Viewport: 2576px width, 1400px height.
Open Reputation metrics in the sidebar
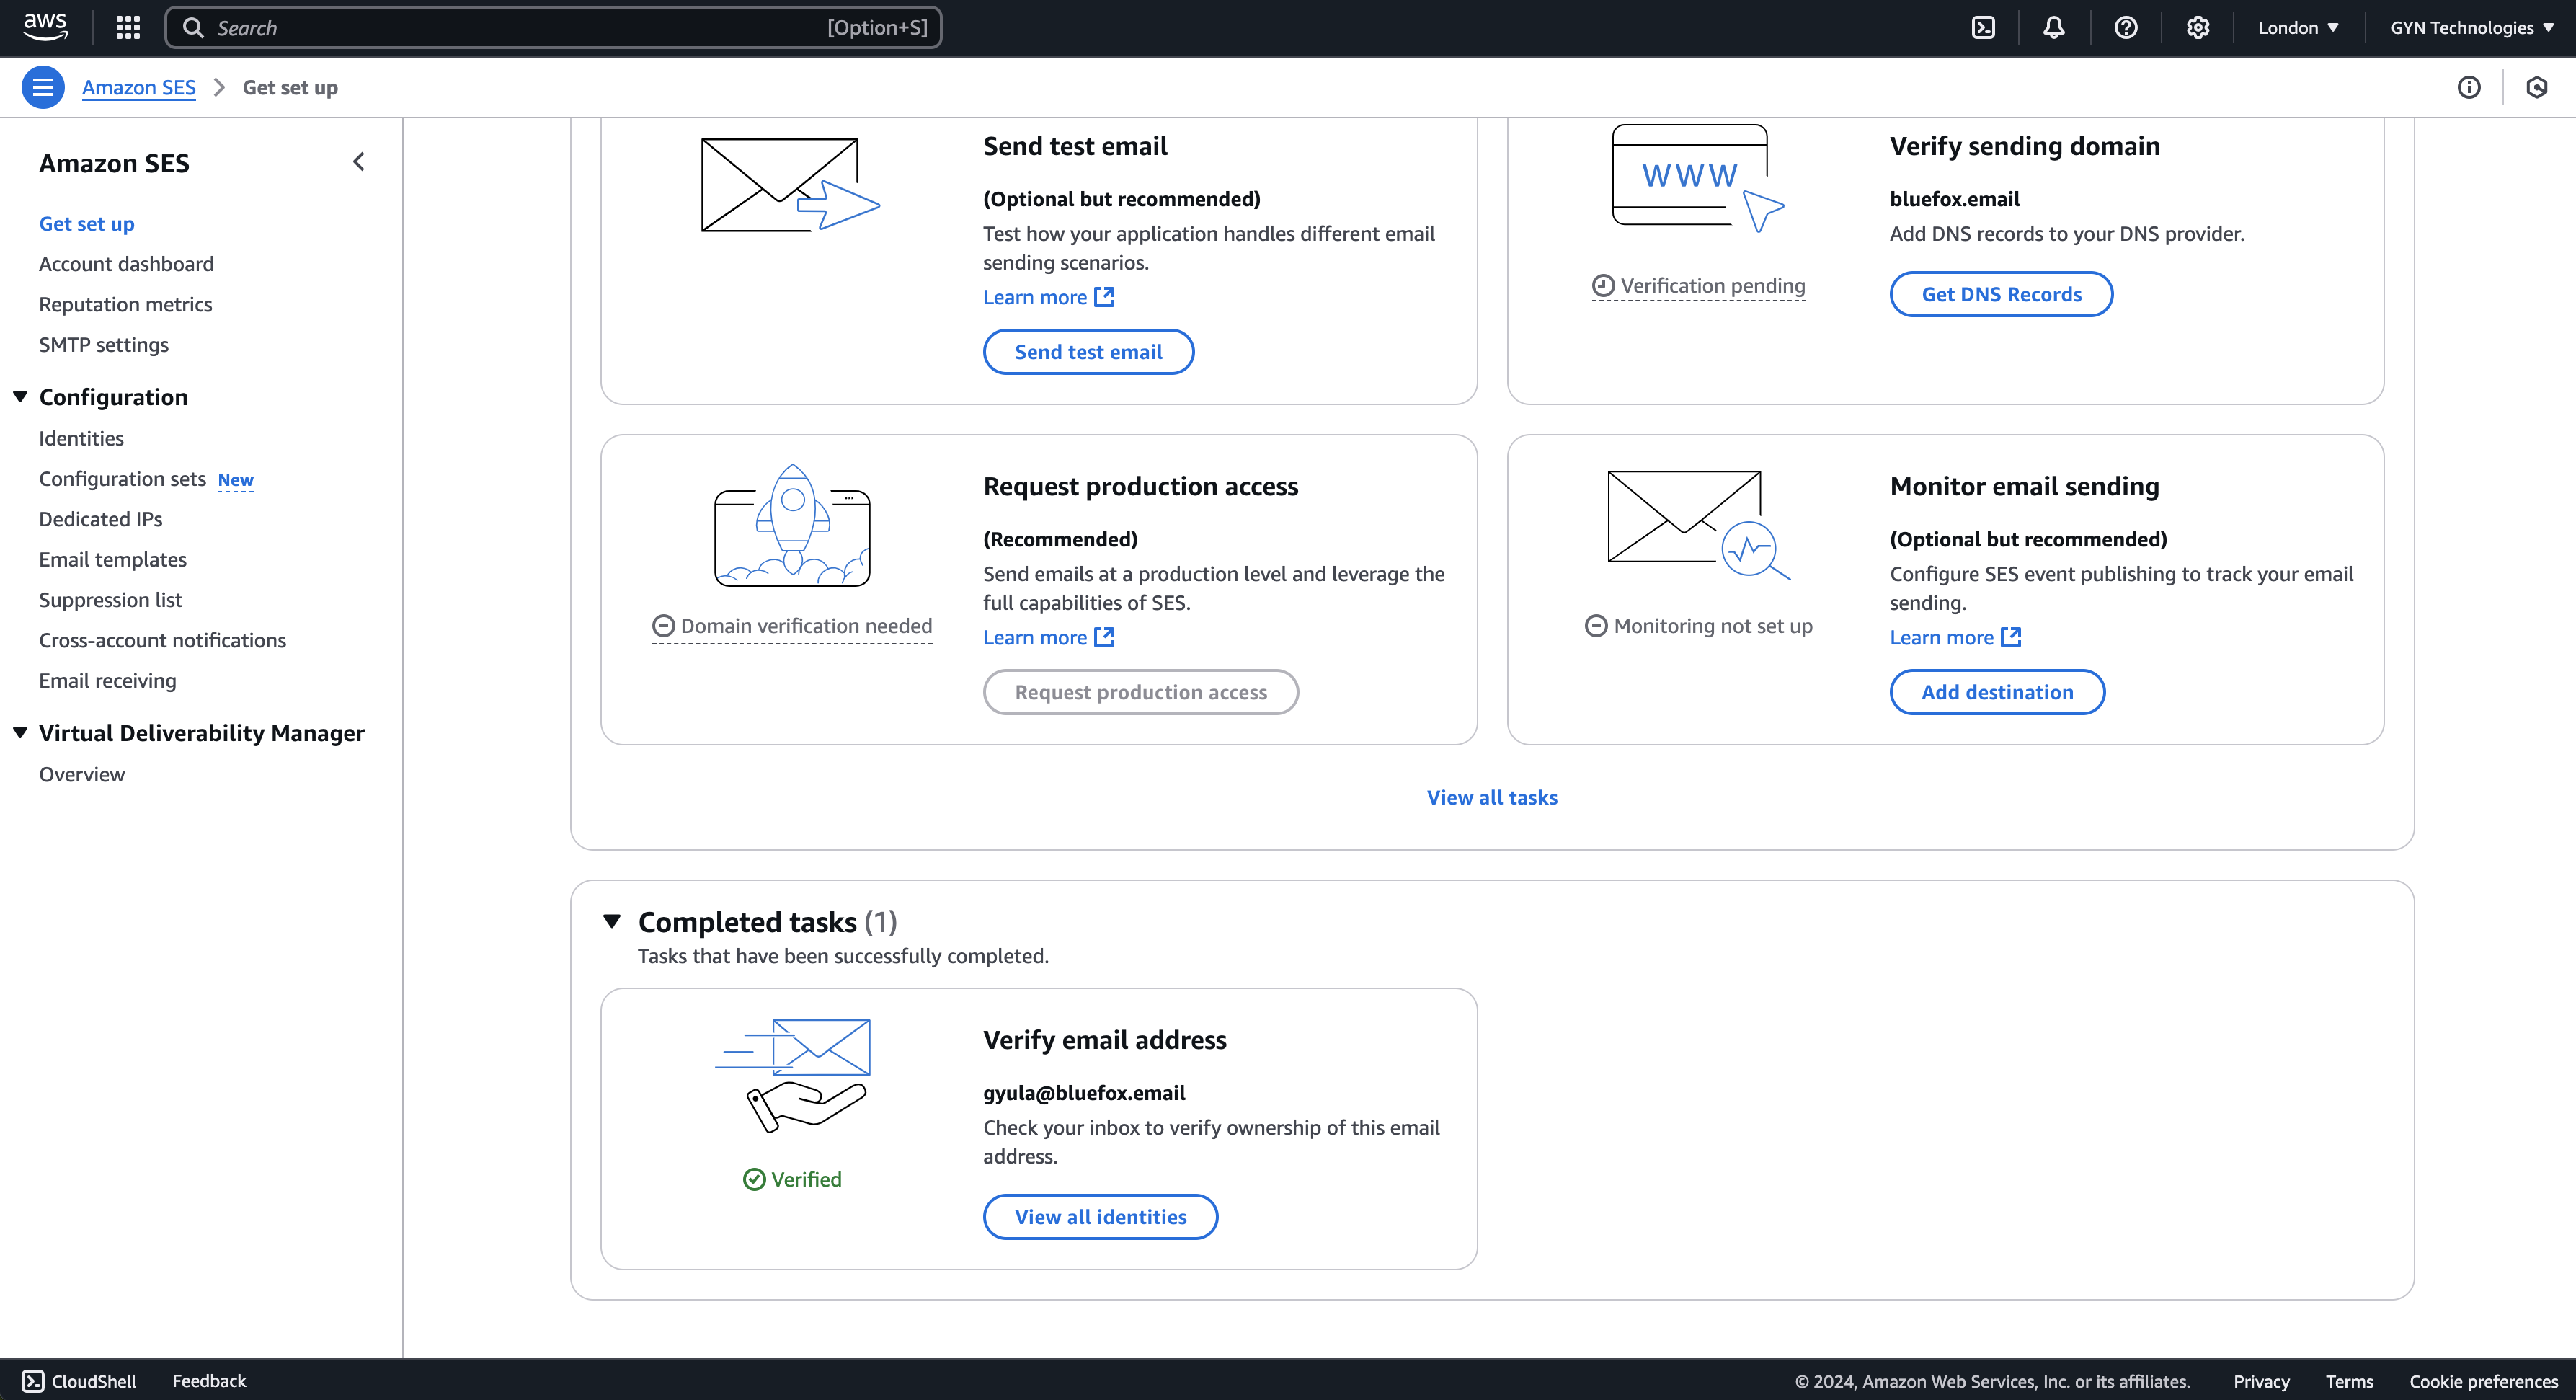tap(125, 304)
